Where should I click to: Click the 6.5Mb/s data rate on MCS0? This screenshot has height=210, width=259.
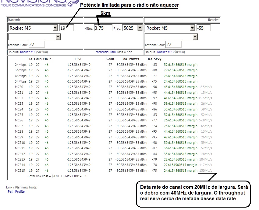[206, 87]
